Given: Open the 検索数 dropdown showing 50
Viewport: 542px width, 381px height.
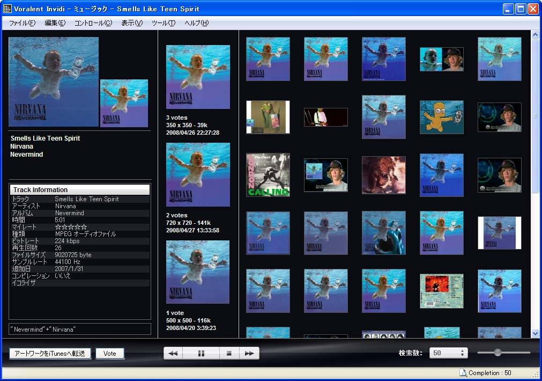Looking at the screenshot, I should point(448,353).
